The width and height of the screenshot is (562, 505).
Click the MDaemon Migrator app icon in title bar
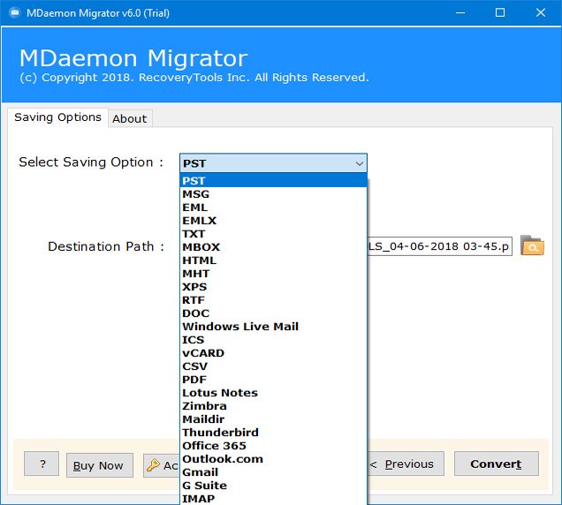pos(15,13)
